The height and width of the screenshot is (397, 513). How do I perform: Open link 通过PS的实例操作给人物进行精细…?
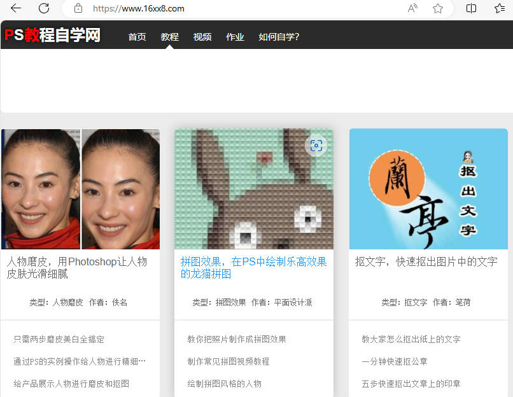[x=80, y=361]
